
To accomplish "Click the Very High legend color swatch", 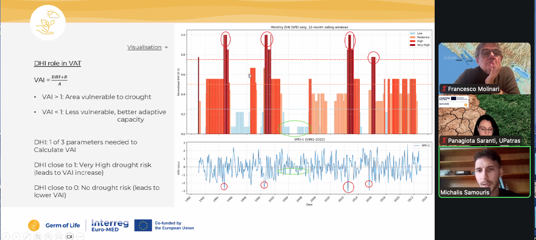I will tap(412, 45).
